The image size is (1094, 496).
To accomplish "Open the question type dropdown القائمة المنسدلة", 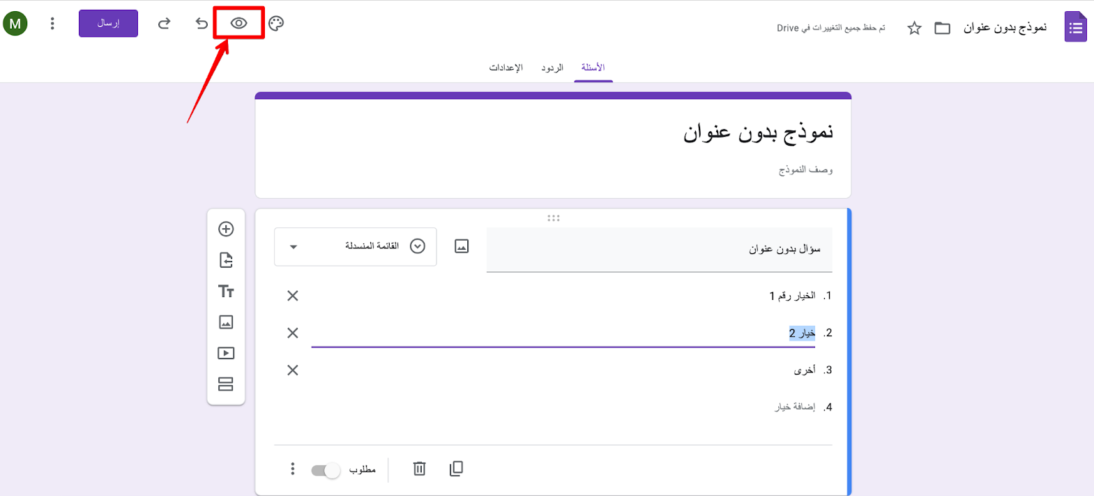I will [356, 246].
